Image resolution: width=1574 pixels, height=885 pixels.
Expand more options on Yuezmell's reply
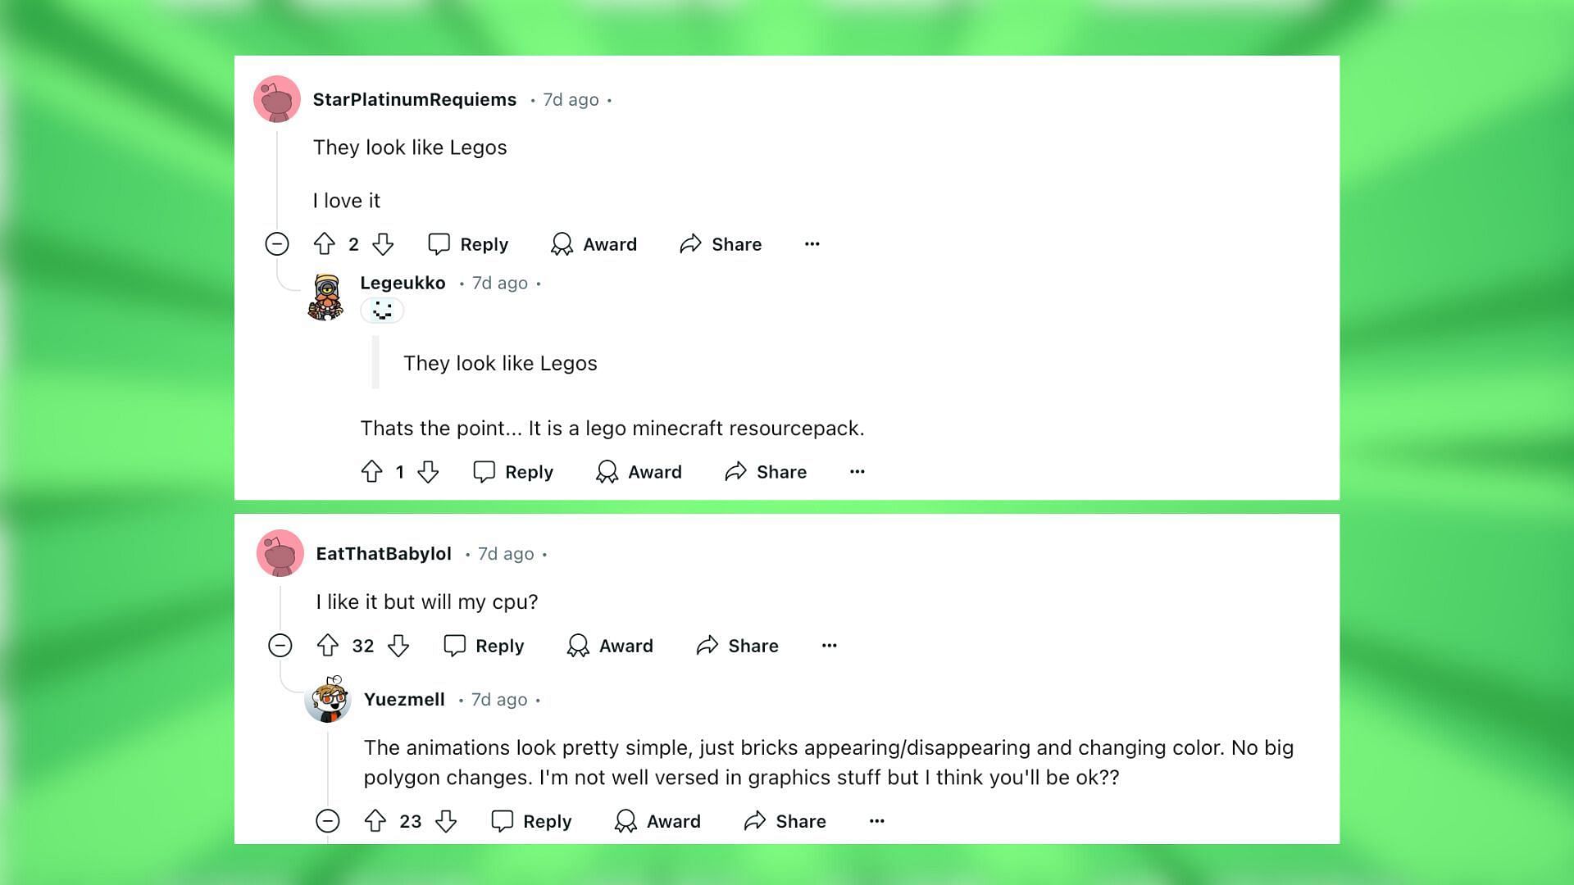tap(876, 820)
